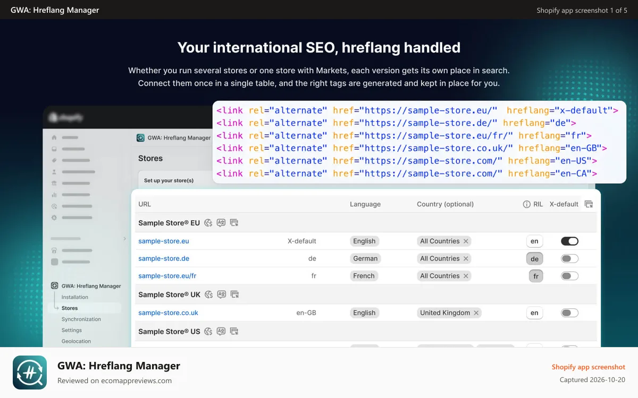Screen dimensions: 638x398
Task: Click the Finance bank icon in sidebar
Action: pos(54,184)
